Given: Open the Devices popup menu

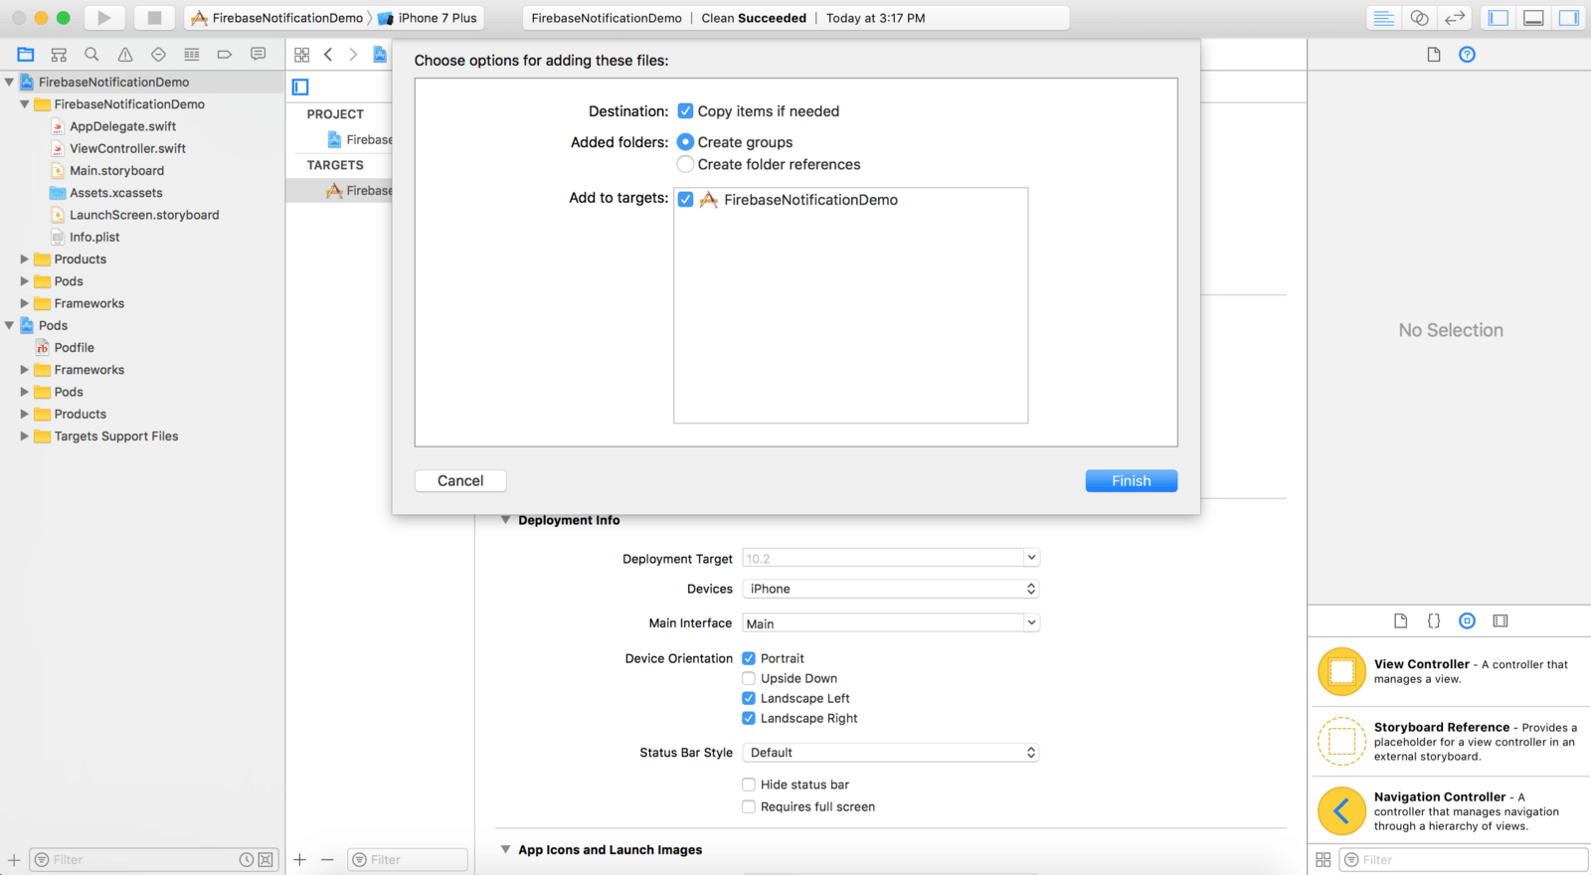Looking at the screenshot, I should click(891, 589).
